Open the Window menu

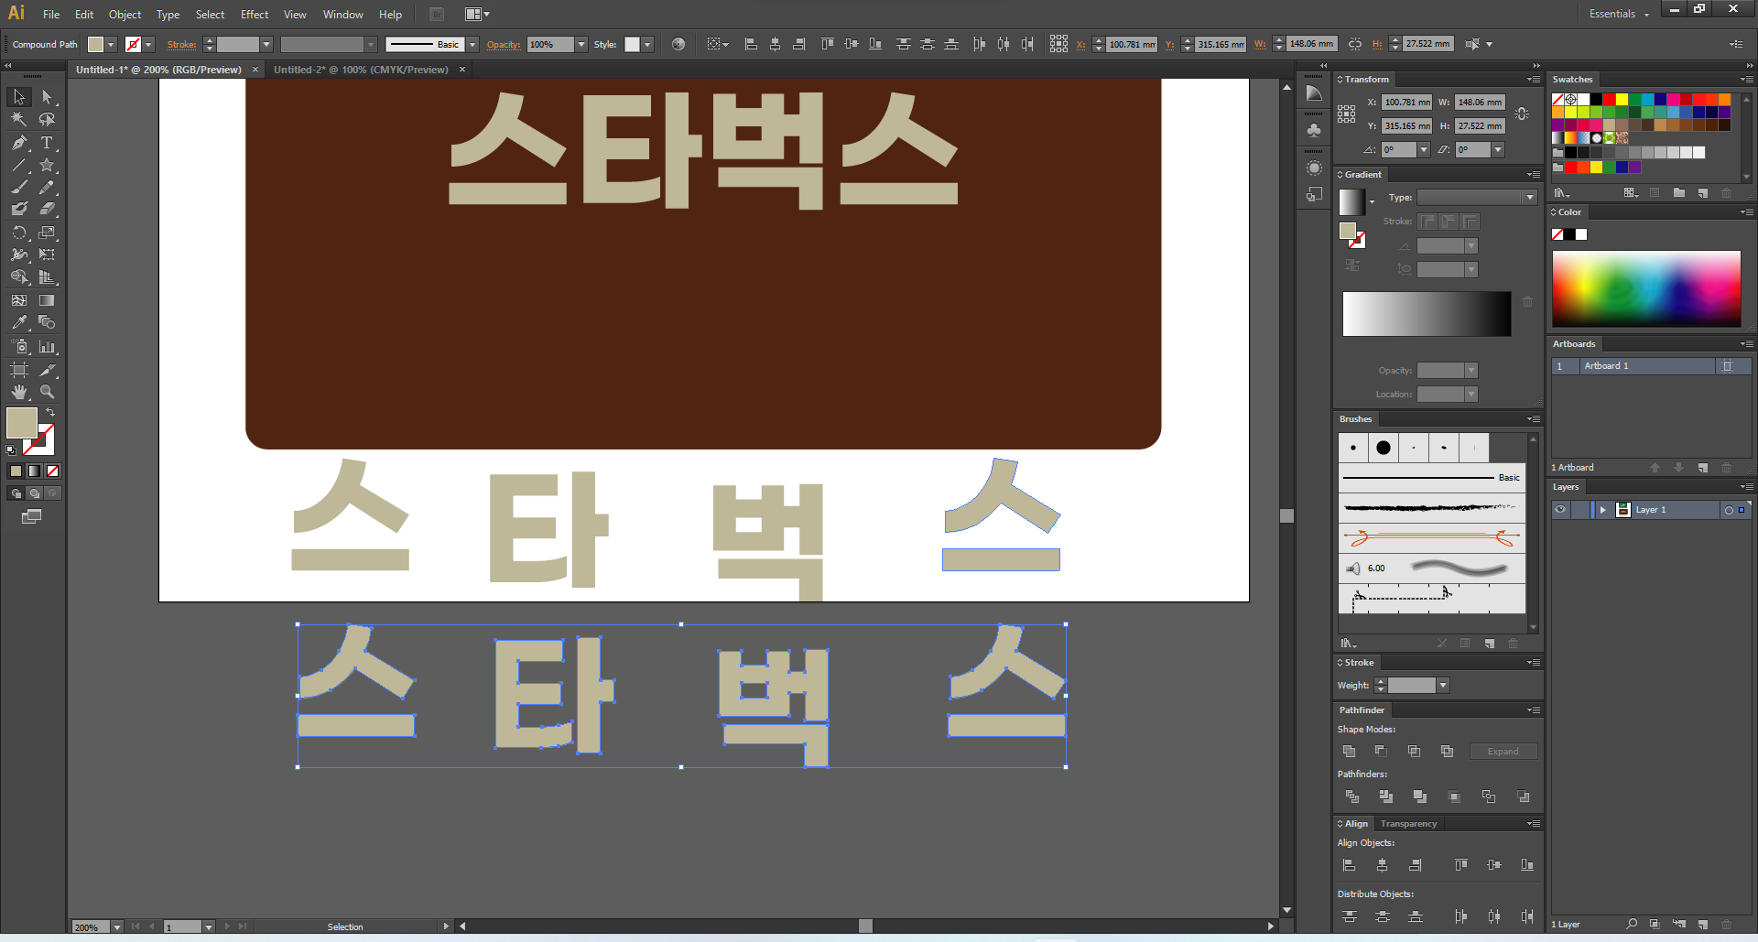342,15
